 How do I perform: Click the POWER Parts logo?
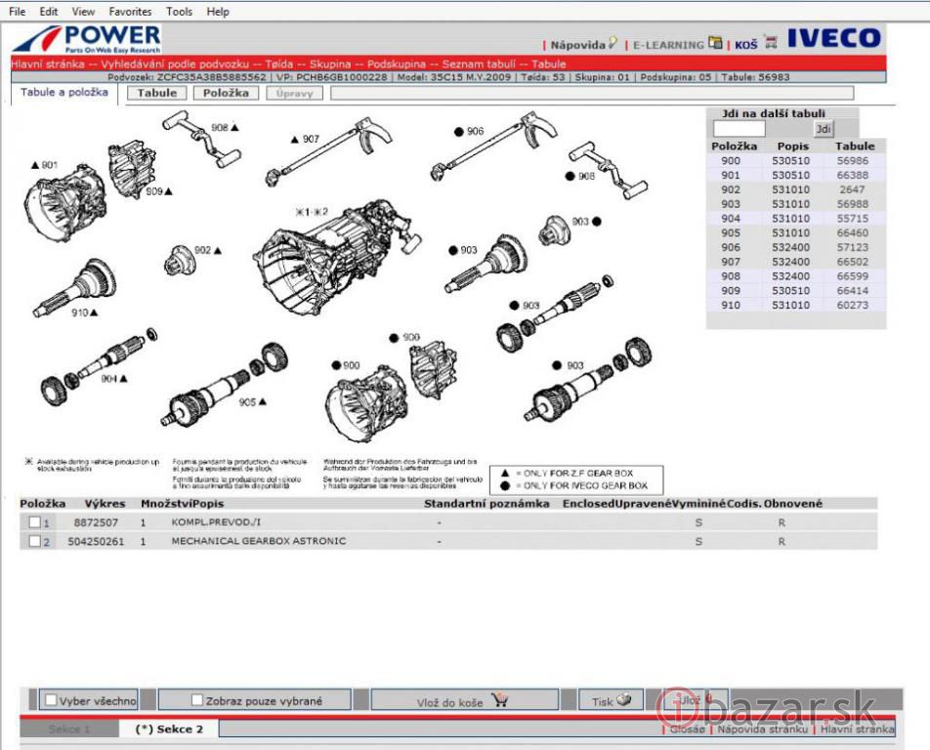point(87,40)
